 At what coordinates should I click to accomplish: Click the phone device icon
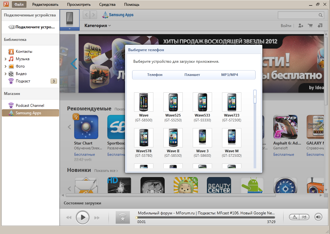click(x=70, y=19)
